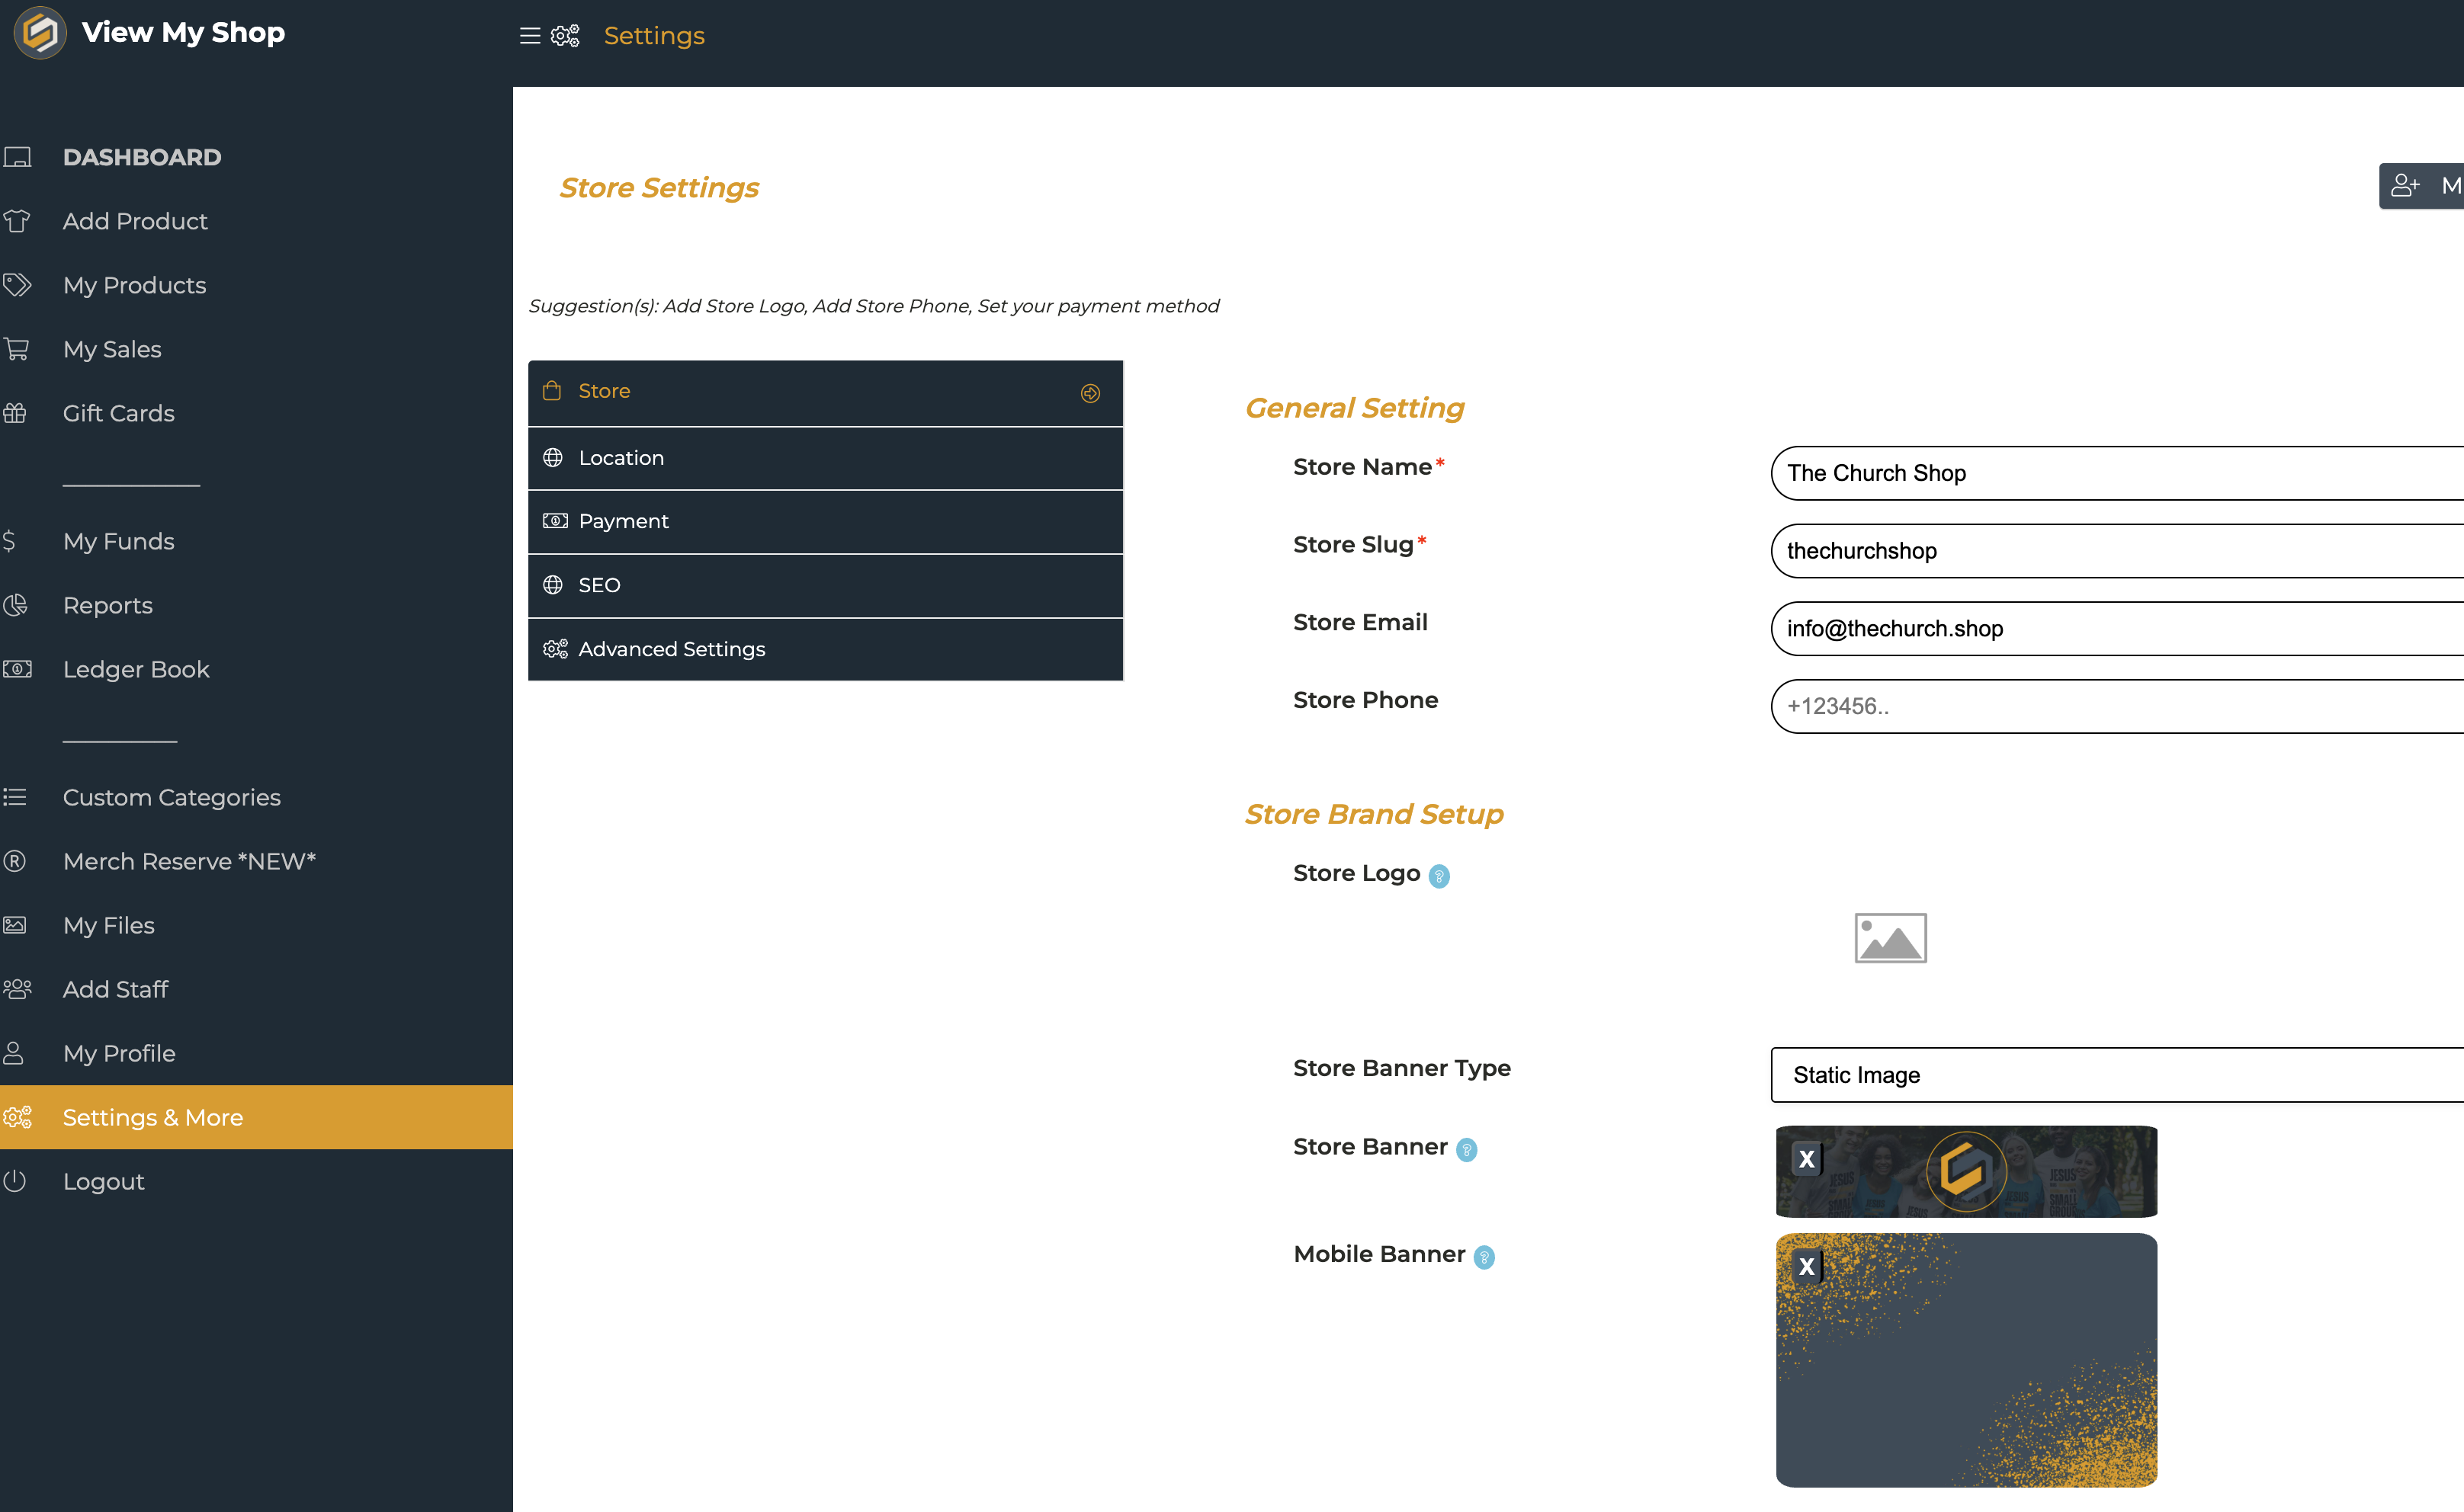
Task: Click the list icon for Custom Categories
Action: [x=15, y=797]
